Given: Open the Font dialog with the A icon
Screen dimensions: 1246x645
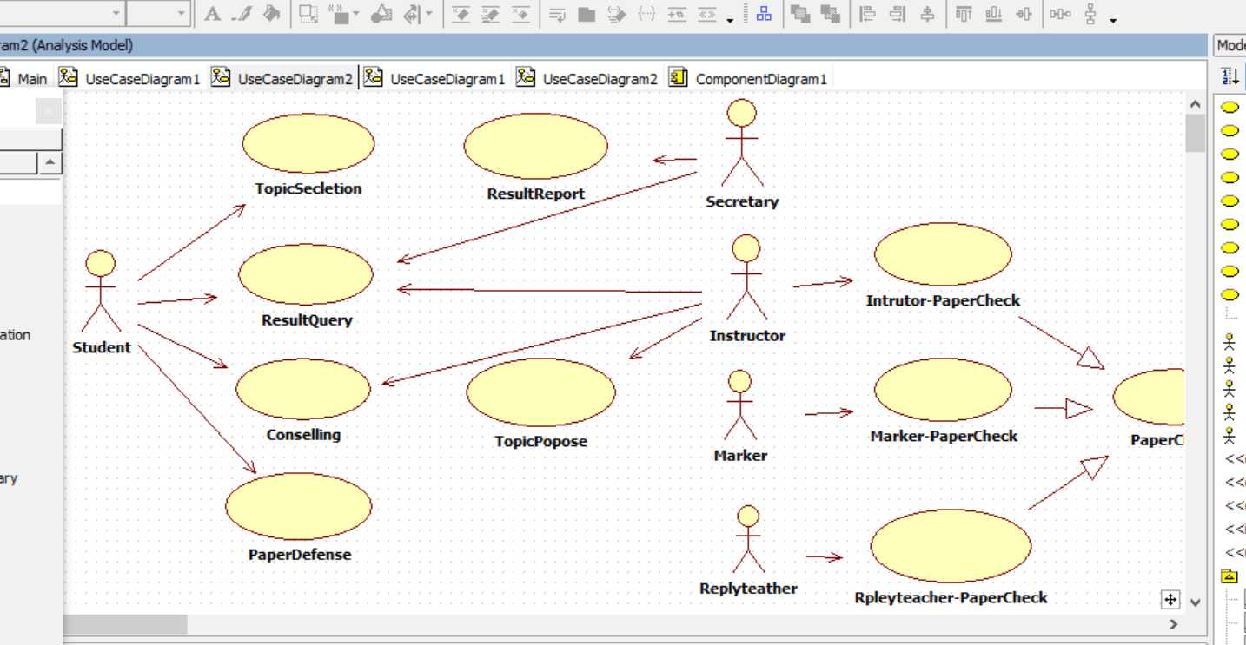Looking at the screenshot, I should click(x=213, y=14).
